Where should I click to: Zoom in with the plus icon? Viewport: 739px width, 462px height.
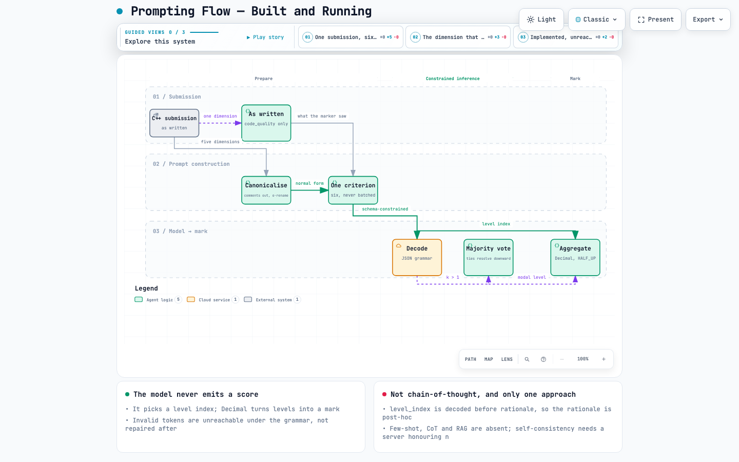[604, 359]
